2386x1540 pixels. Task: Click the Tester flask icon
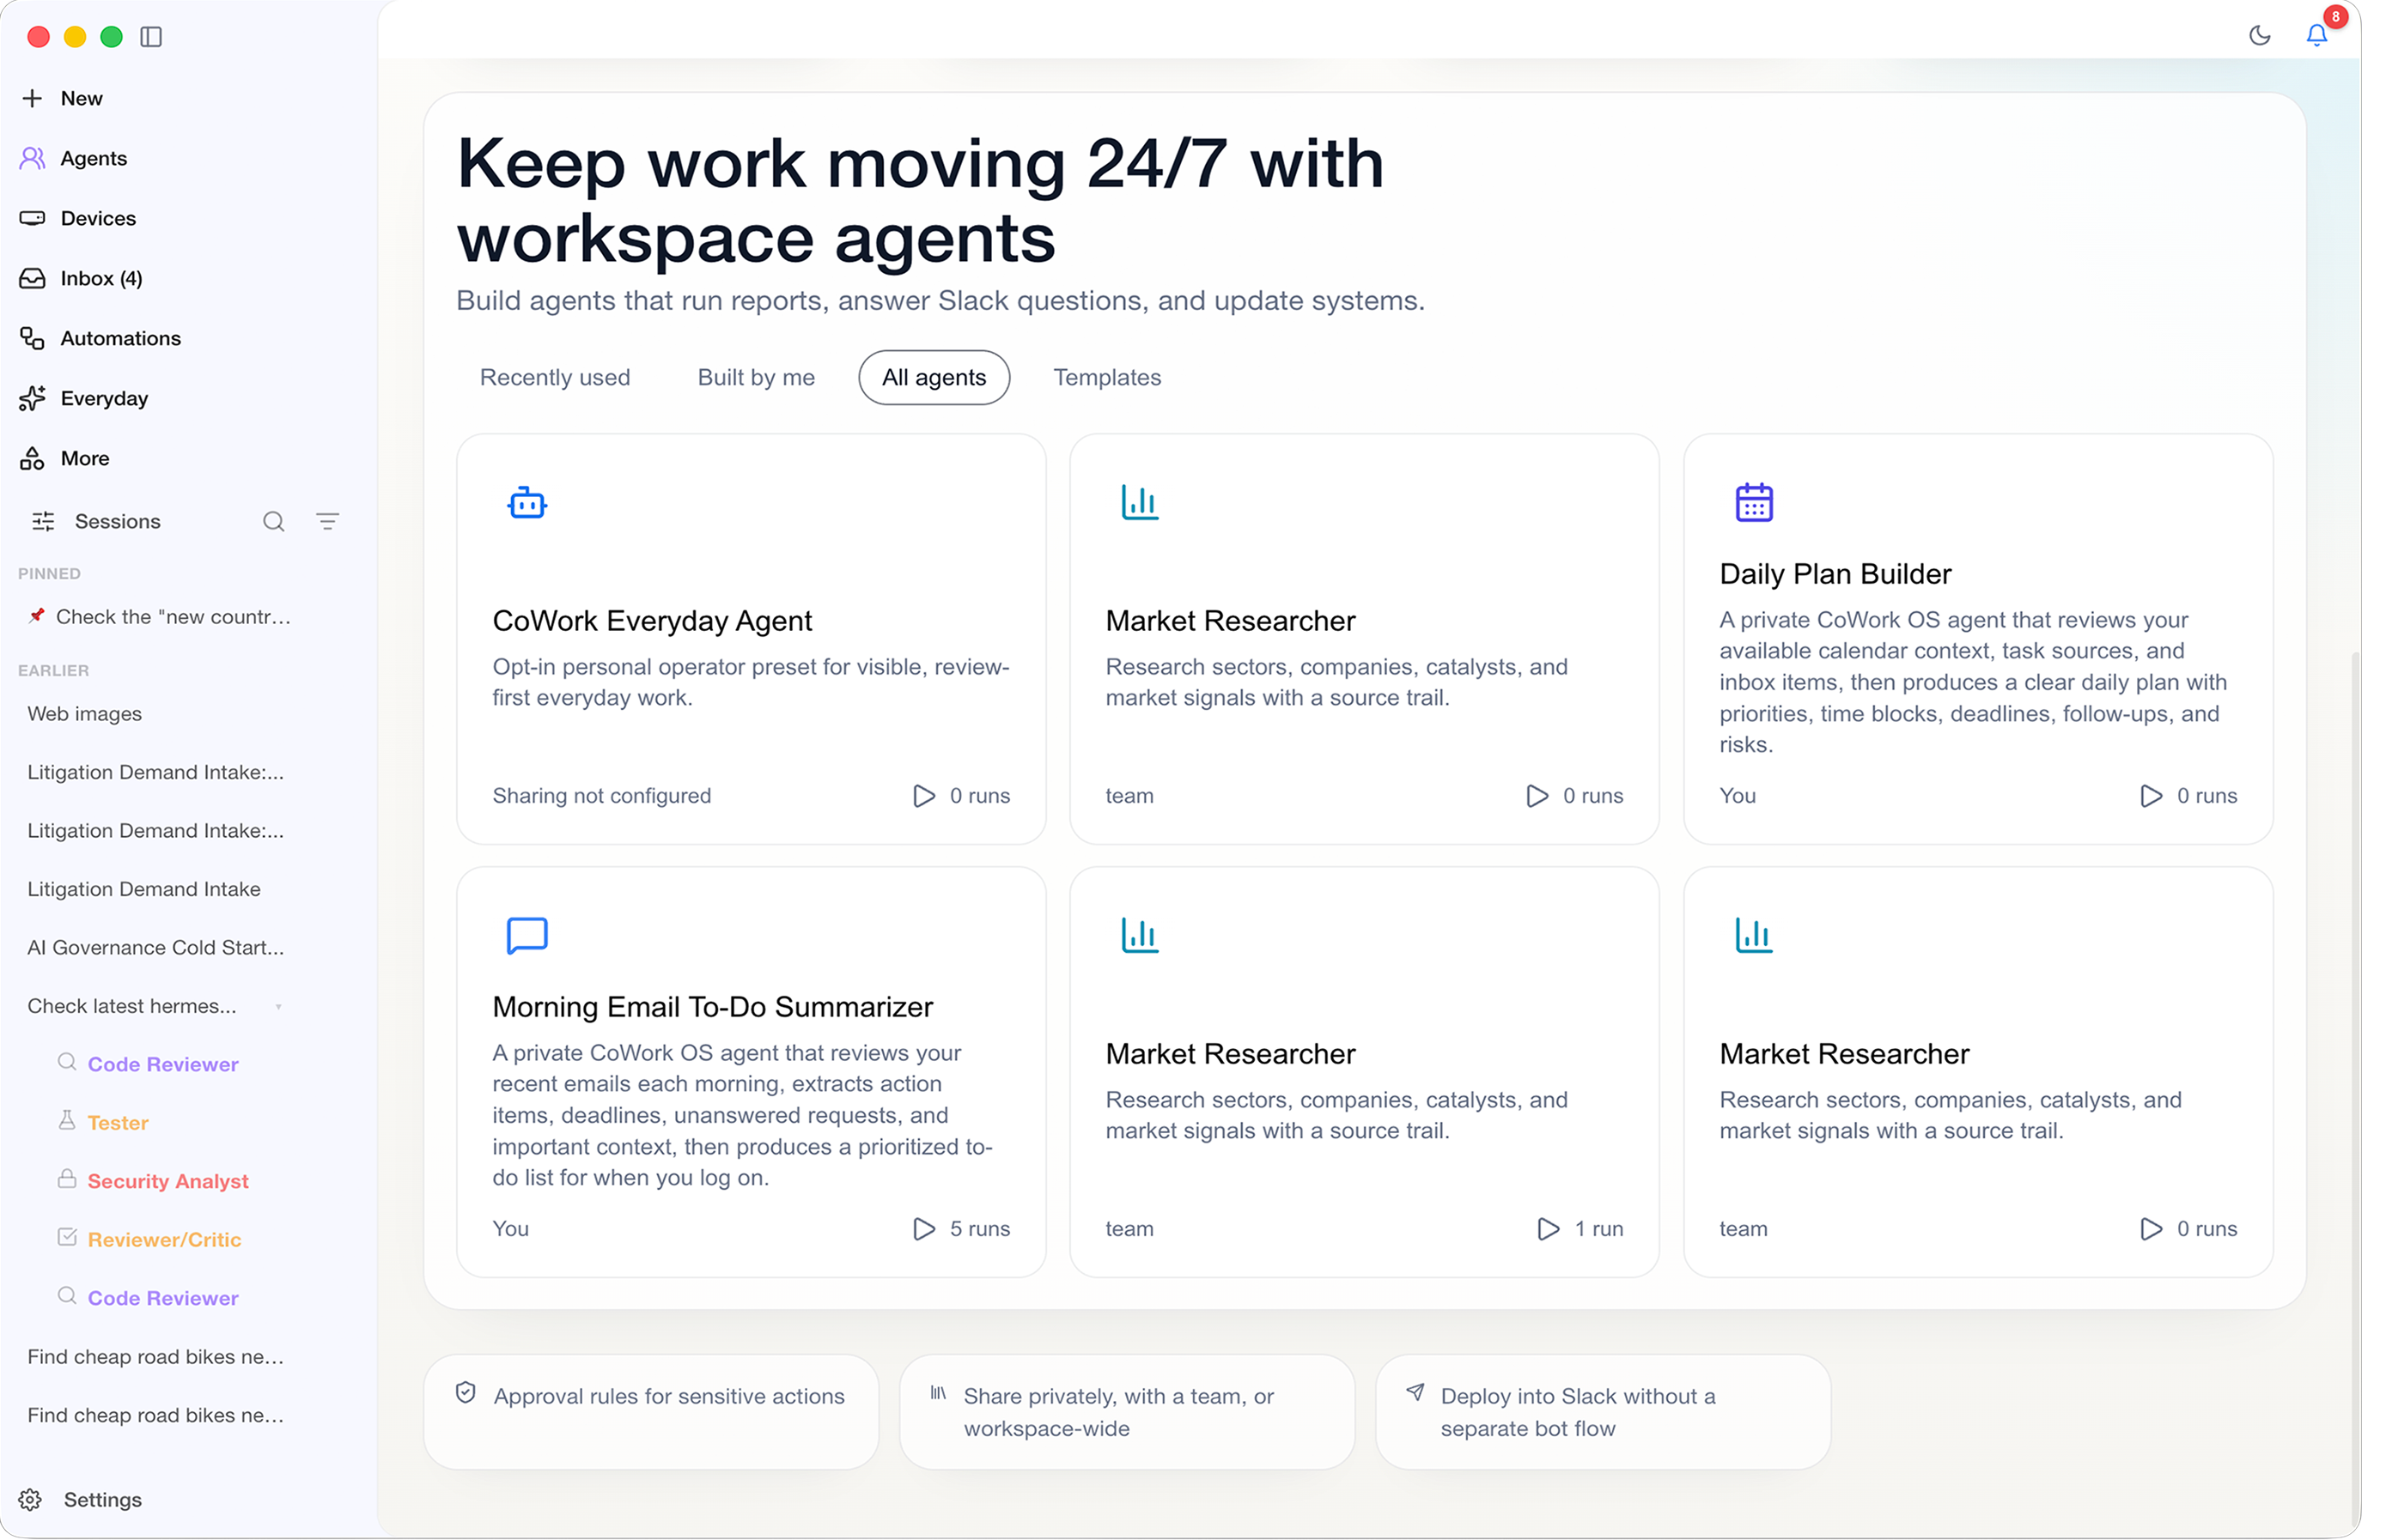[67, 1121]
